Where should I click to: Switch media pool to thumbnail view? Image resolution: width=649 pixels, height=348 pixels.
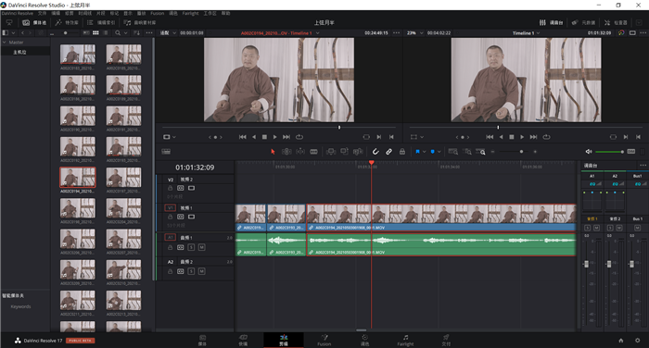[x=95, y=32]
